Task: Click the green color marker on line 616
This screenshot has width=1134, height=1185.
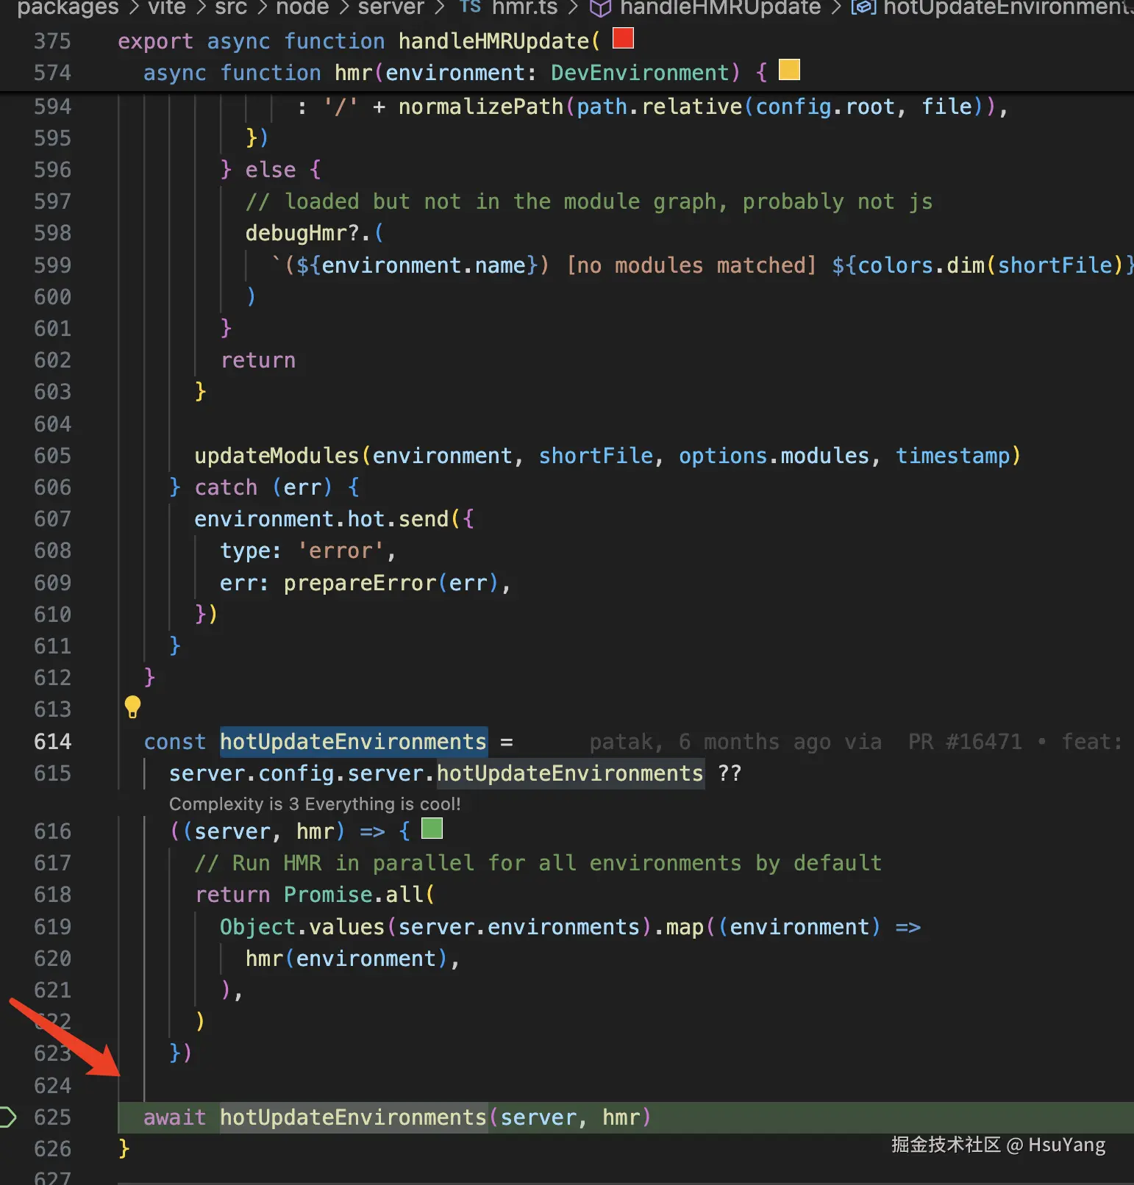Action: coord(432,828)
